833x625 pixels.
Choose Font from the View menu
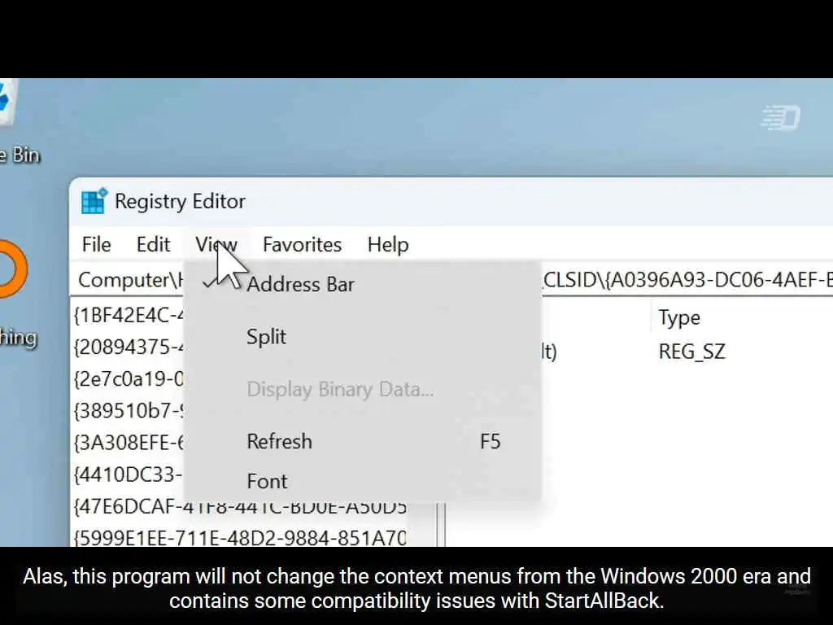[x=362, y=482]
